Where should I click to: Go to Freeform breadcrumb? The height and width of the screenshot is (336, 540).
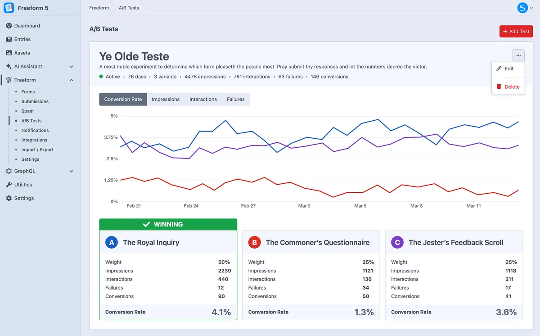click(x=99, y=8)
